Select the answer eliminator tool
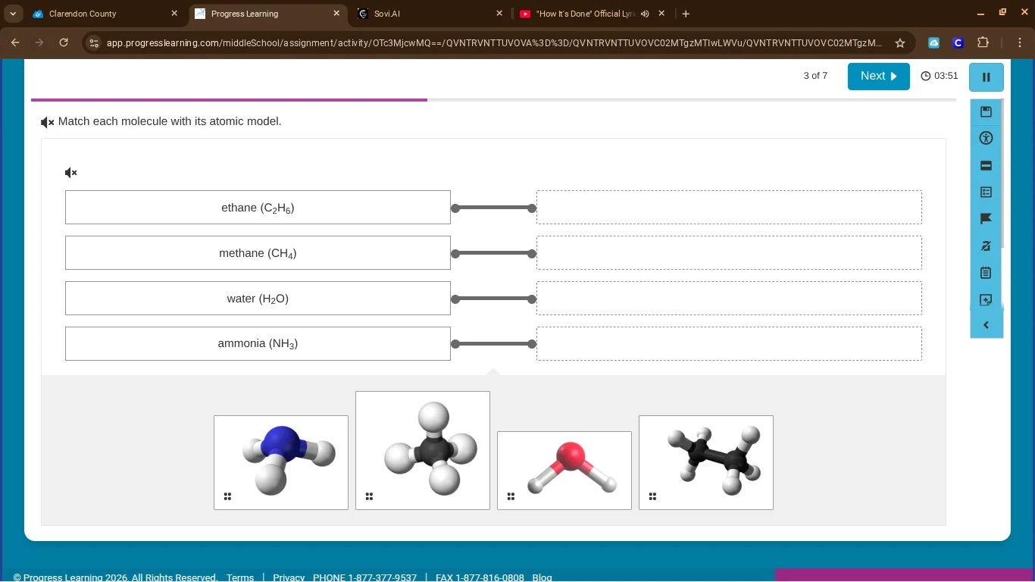This screenshot has width=1035, height=582. 986,246
